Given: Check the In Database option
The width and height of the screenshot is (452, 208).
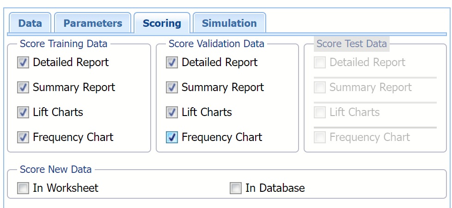Looking at the screenshot, I should point(236,188).
